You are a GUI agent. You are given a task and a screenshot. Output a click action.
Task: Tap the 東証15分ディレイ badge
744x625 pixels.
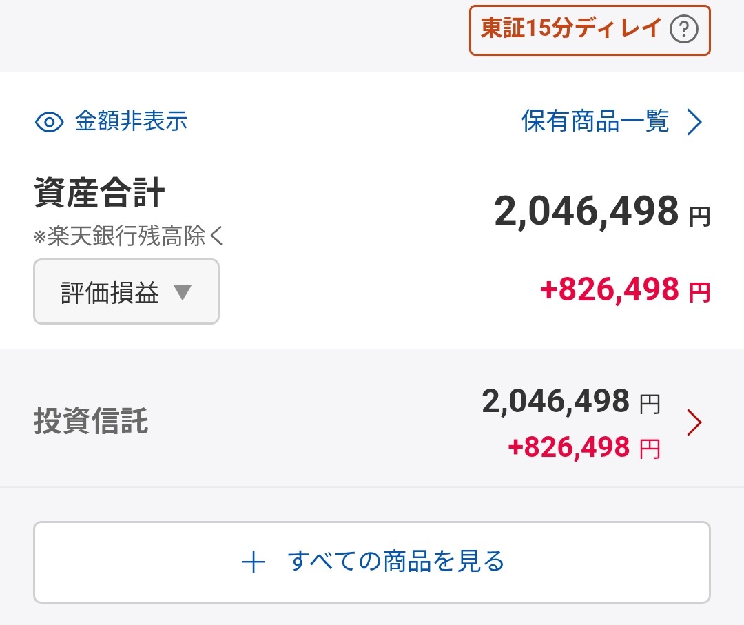point(571,30)
